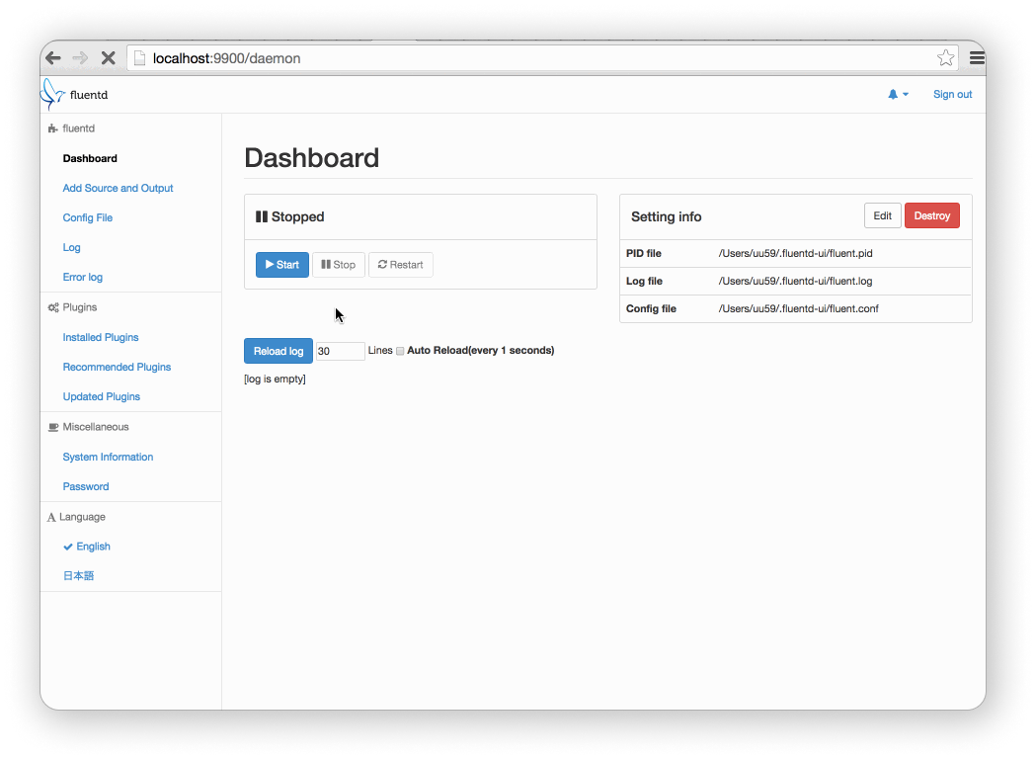Click the "Config file" label
This screenshot has width=1036, height=760.
[651, 309]
